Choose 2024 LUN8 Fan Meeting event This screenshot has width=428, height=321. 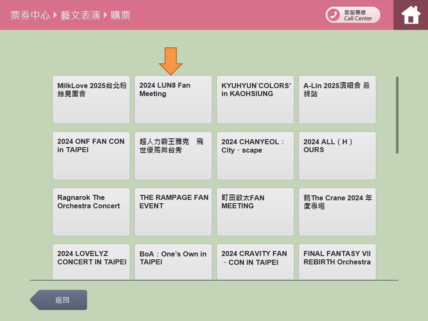tap(173, 100)
